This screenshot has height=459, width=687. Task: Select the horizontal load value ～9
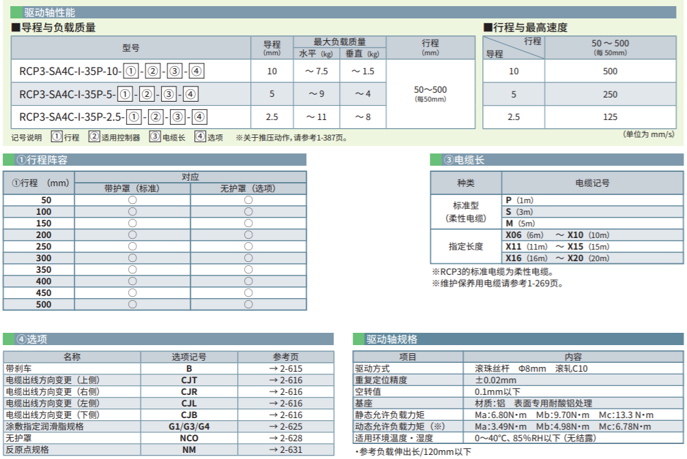[317, 93]
